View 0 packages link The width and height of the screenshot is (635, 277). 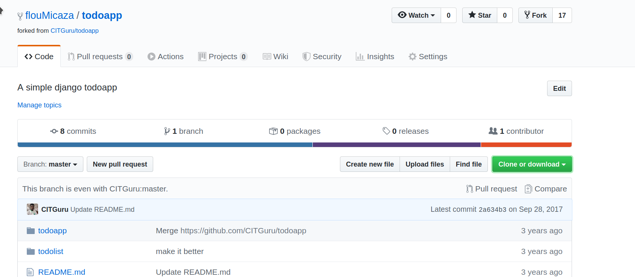pos(295,131)
